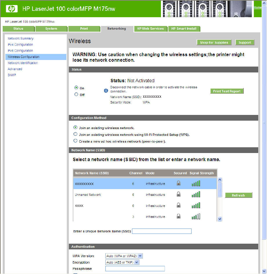Click the Print Test Report button
The width and height of the screenshot is (267, 274).
click(227, 91)
